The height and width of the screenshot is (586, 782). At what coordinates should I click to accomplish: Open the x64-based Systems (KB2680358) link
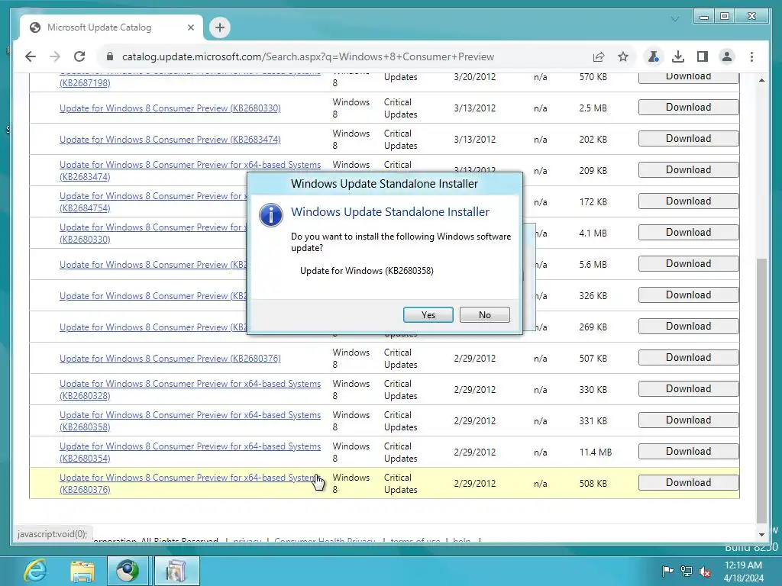[190, 421]
